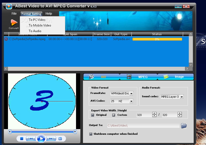The height and width of the screenshot is (145, 206).
Task: Click the Frame Size column header
Action: (102, 34)
